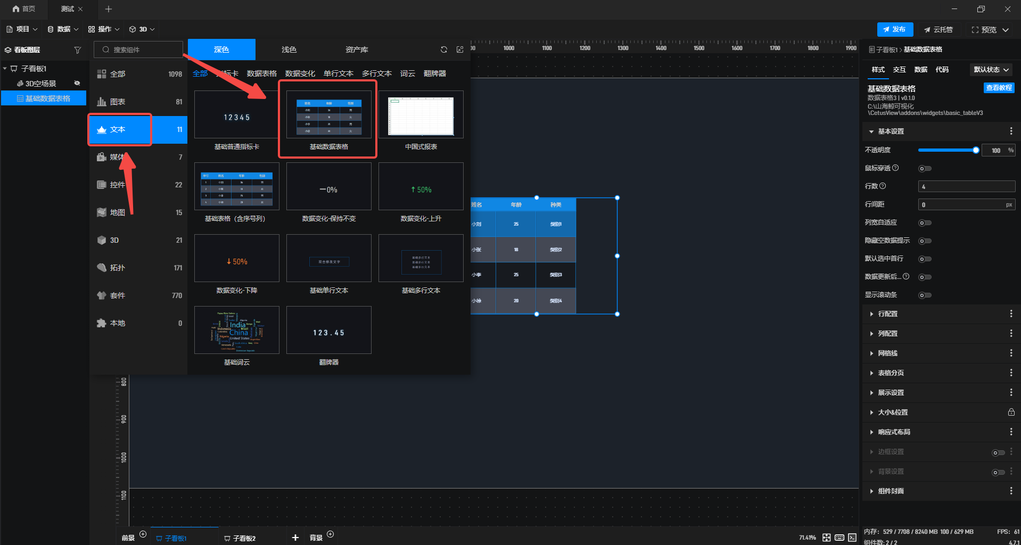Click the filter icon in layers panel

point(77,50)
